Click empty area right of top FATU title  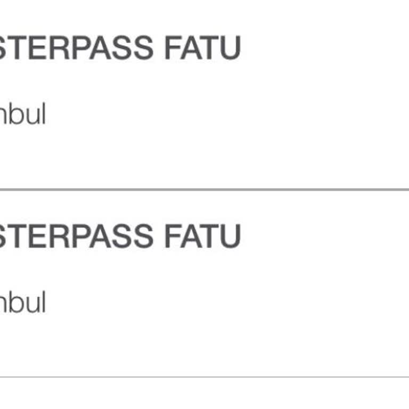coord(325,48)
